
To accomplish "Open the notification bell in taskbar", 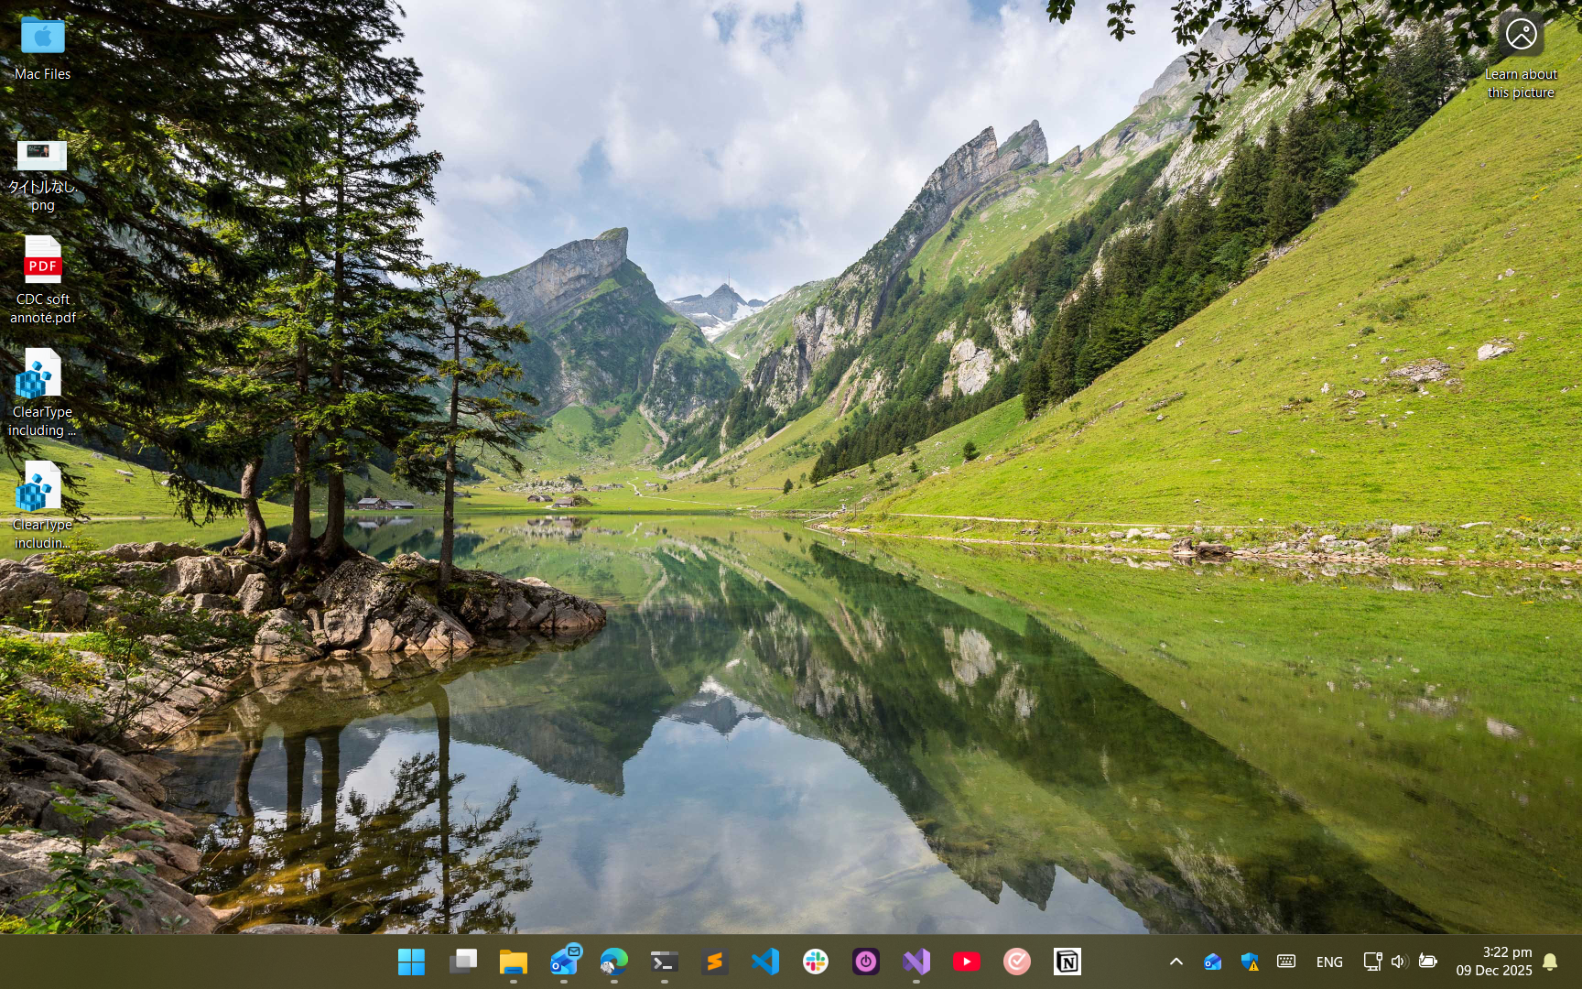I will 1550,962.
